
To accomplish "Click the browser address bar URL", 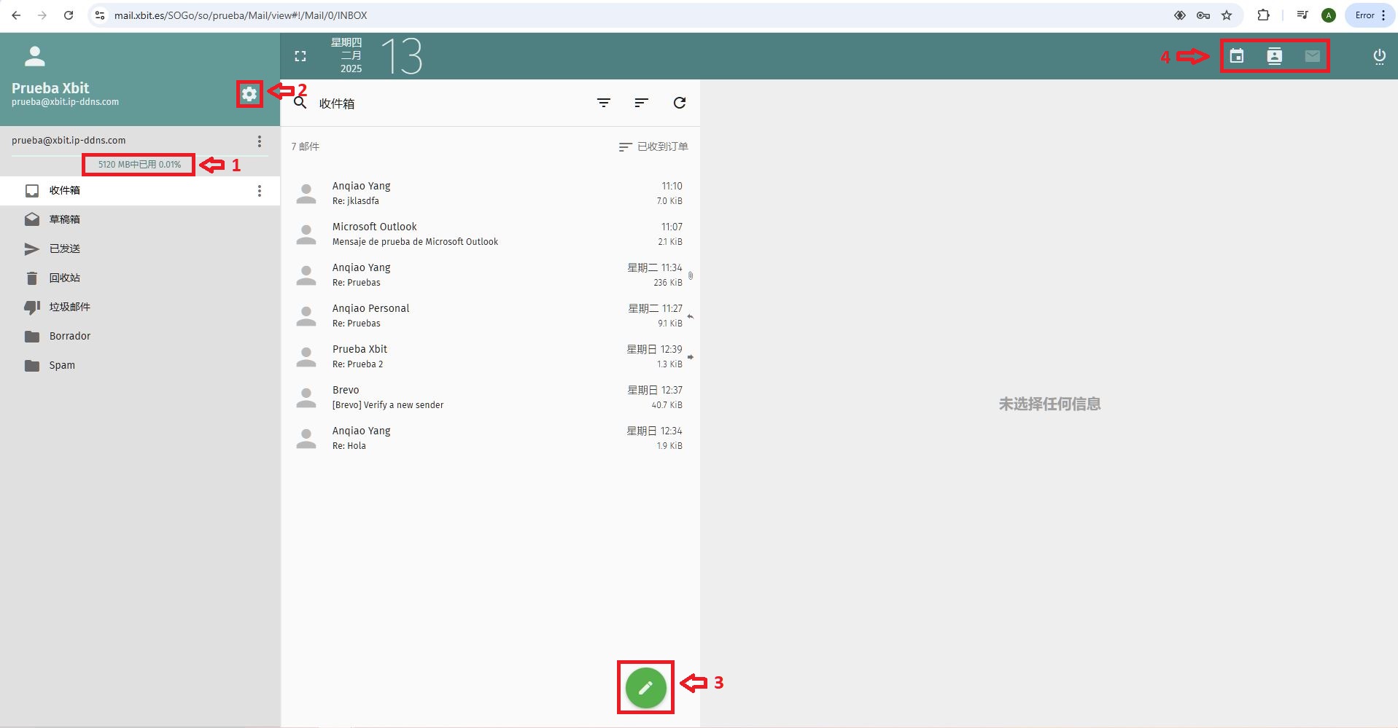I will pos(241,15).
